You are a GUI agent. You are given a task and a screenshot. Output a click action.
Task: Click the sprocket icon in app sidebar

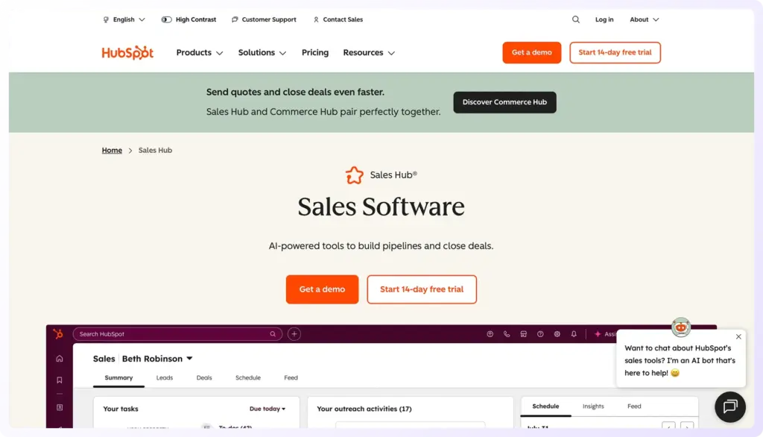click(x=59, y=334)
